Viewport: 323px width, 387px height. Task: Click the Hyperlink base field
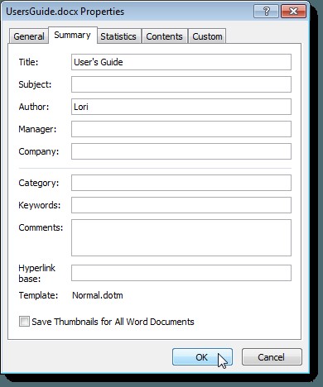(181, 273)
